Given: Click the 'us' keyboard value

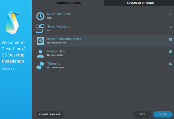Looking at the screenshot, I should [x=48, y=30].
